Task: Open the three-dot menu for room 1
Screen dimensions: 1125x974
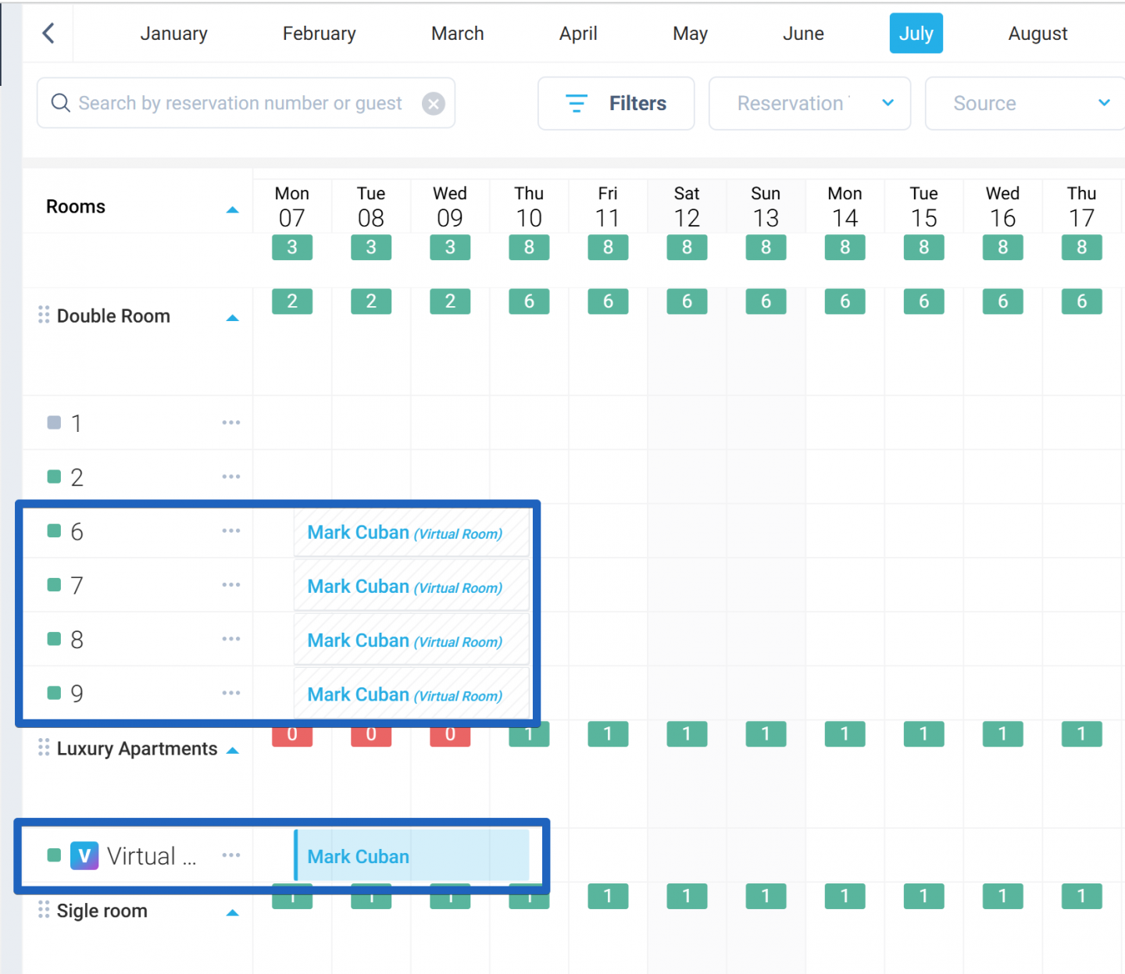Action: pyautogui.click(x=230, y=423)
